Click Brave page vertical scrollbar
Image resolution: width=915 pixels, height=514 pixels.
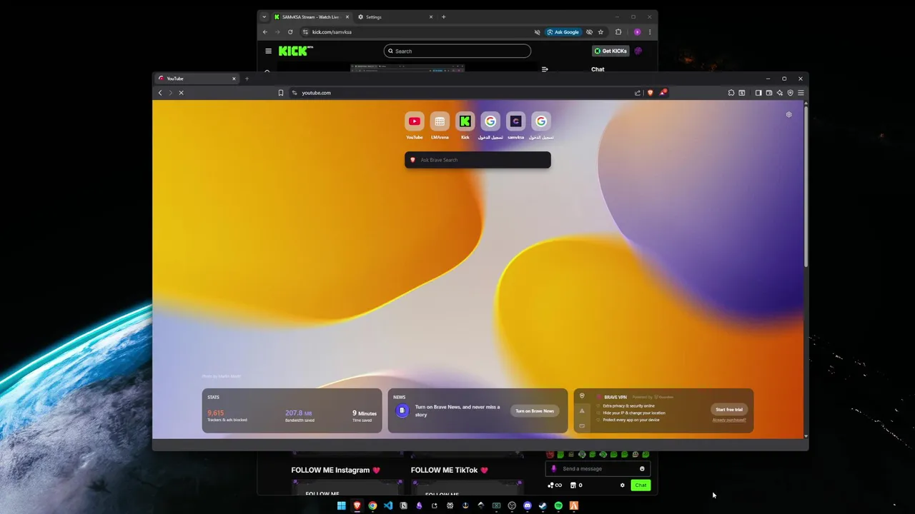click(x=806, y=186)
